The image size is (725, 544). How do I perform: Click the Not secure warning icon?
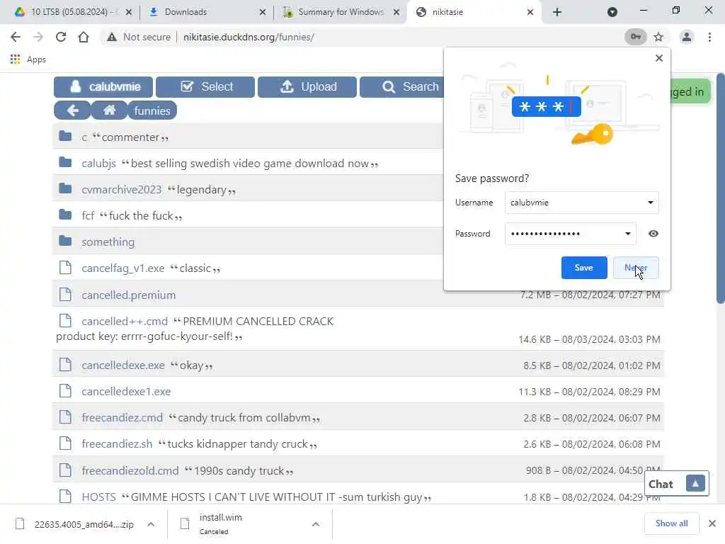tap(111, 37)
